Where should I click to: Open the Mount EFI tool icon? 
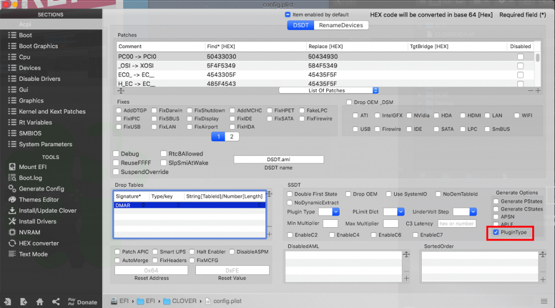click(12, 167)
